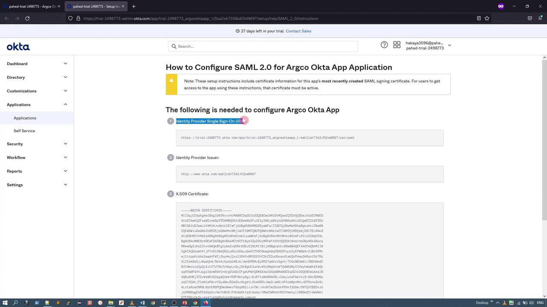Viewport: 547px width, 307px height.
Task: Expand the Security sidebar section
Action: click(37, 144)
